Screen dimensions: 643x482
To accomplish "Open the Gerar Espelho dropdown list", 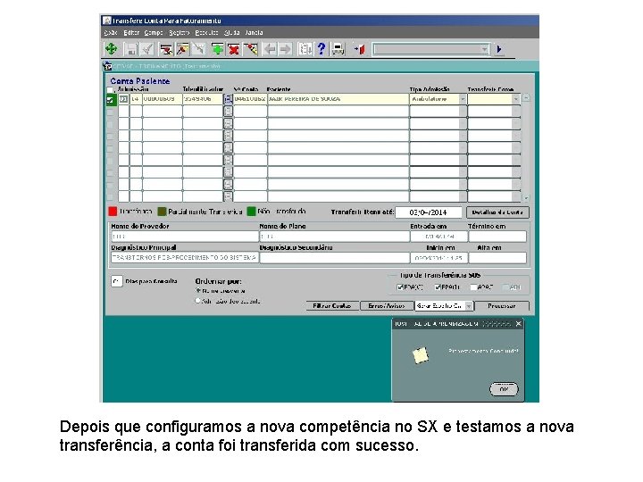I will 469,306.
